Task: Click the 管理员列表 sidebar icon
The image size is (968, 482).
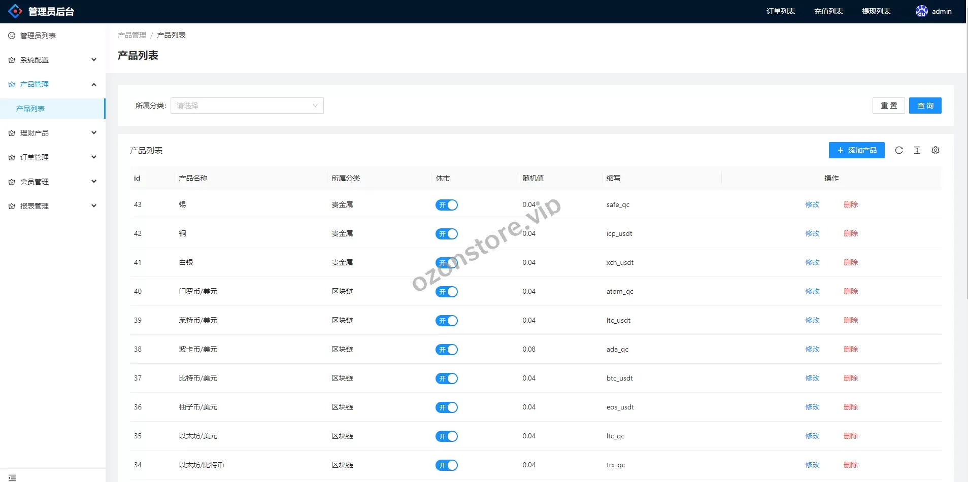Action: click(x=12, y=36)
